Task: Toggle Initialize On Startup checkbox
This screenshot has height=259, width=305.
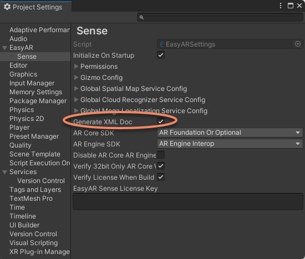Action: (x=161, y=55)
